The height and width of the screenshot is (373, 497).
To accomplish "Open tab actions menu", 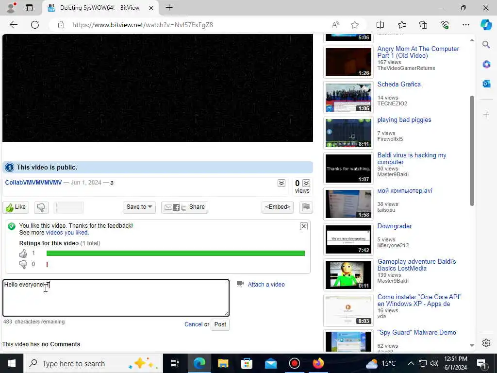I will coord(29,8).
